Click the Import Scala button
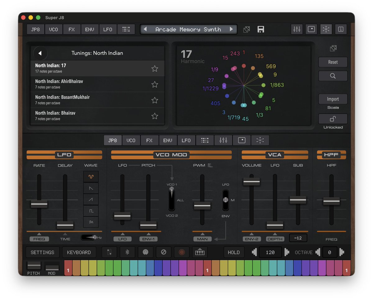The image size is (373, 300). [333, 99]
